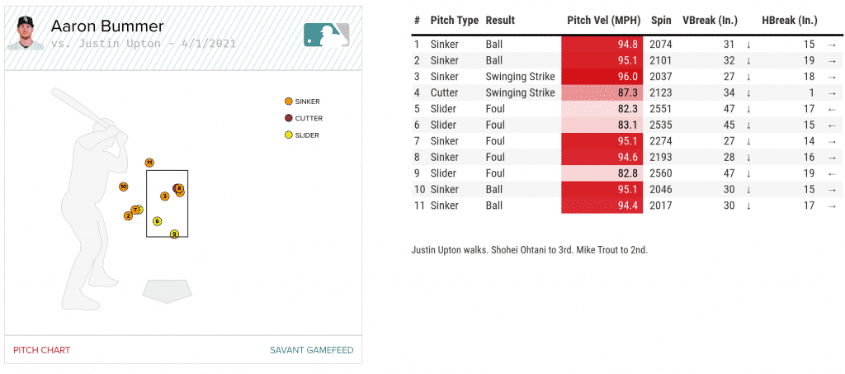Select pitch 10 marker left of zone
Screen dimensions: 845x374
(x=123, y=187)
